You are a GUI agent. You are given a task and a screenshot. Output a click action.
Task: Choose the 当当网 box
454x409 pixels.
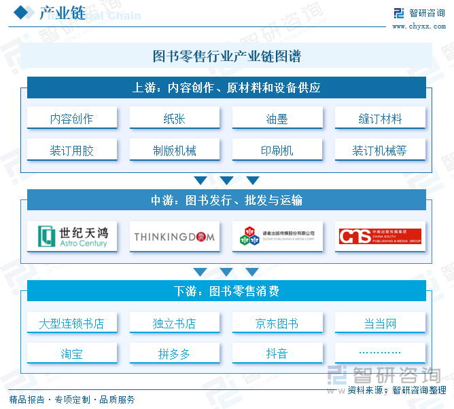(x=380, y=323)
